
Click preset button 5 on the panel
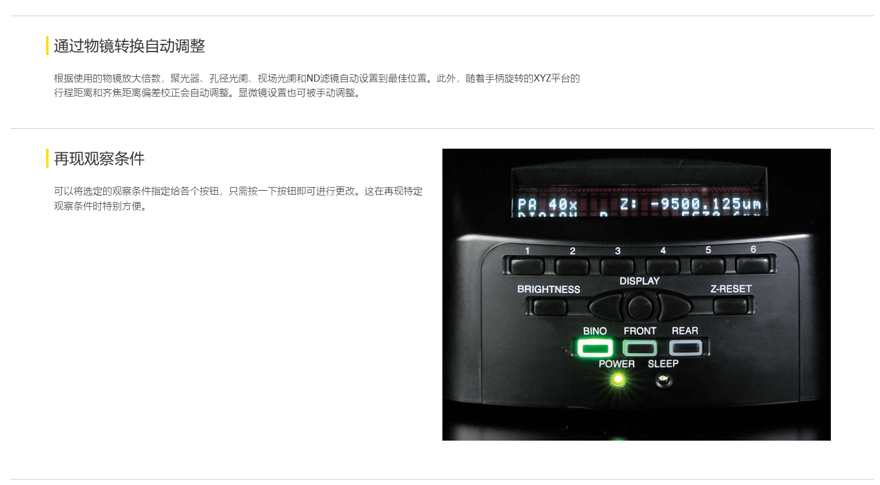pos(707,265)
